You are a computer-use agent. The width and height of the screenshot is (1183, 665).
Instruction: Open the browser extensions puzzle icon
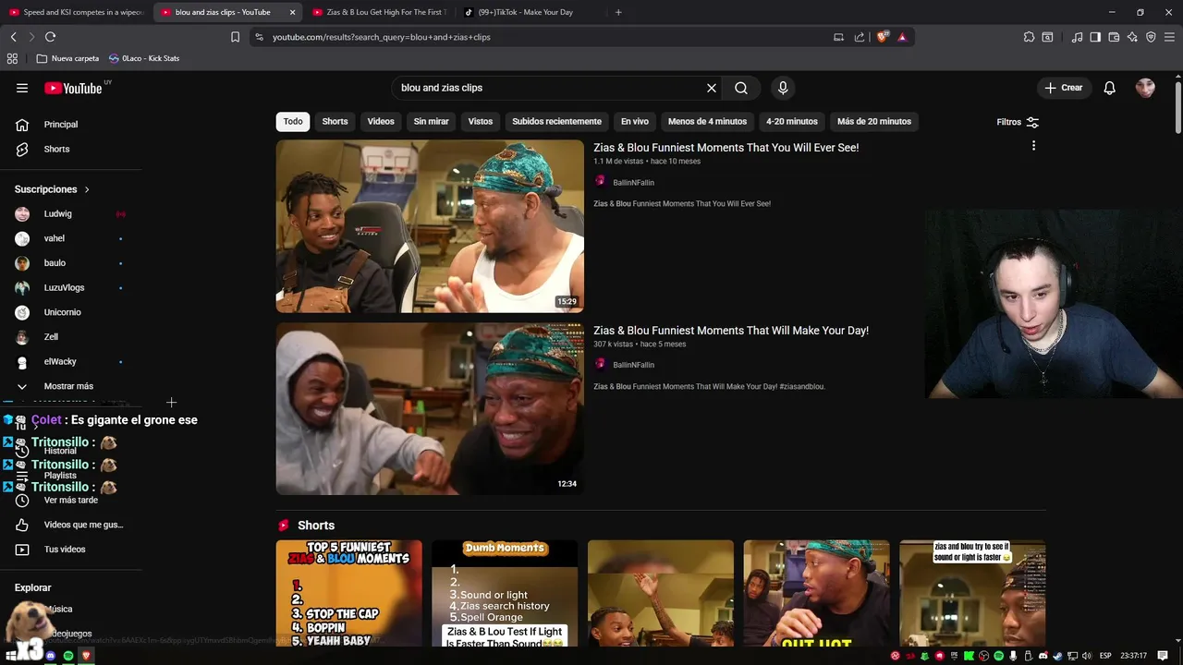click(1029, 37)
